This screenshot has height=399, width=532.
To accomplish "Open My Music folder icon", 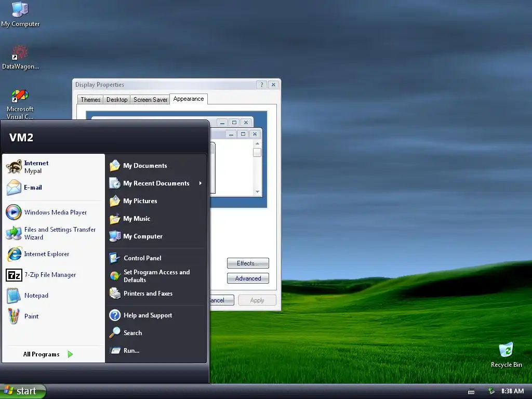I will (x=115, y=219).
